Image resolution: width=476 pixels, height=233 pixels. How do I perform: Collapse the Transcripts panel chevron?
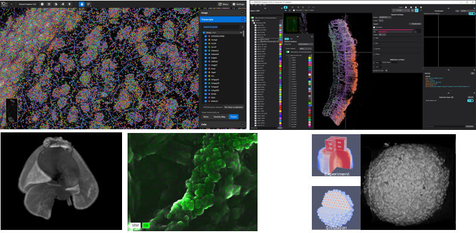(242, 20)
